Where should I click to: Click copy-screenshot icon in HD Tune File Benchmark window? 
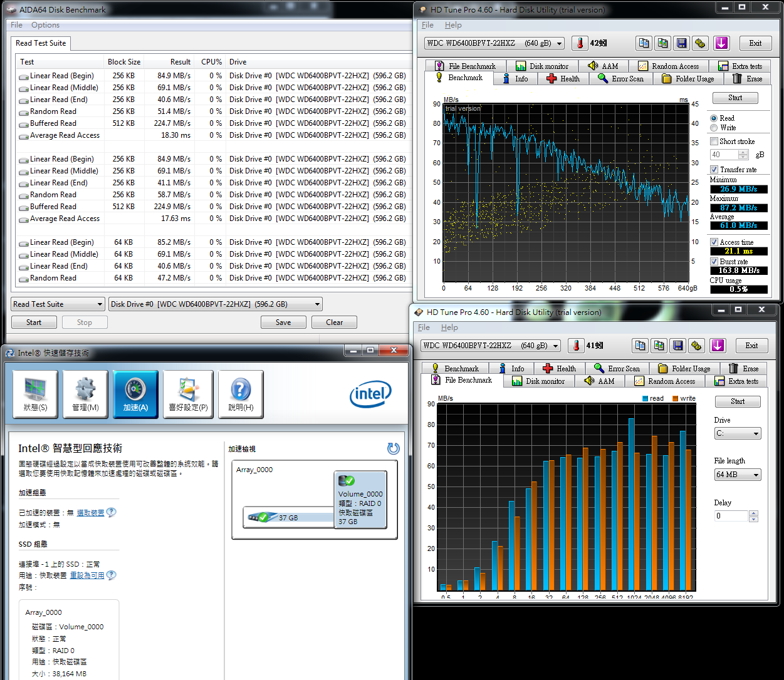659,346
